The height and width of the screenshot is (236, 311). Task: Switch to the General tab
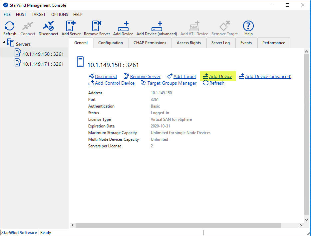point(81,43)
